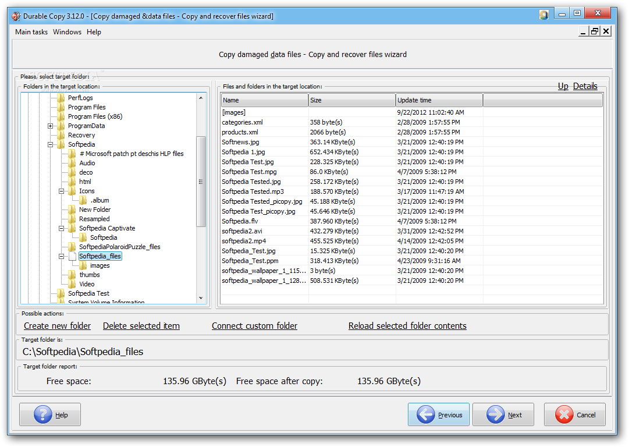Click the Video folder icon

[x=72, y=284]
